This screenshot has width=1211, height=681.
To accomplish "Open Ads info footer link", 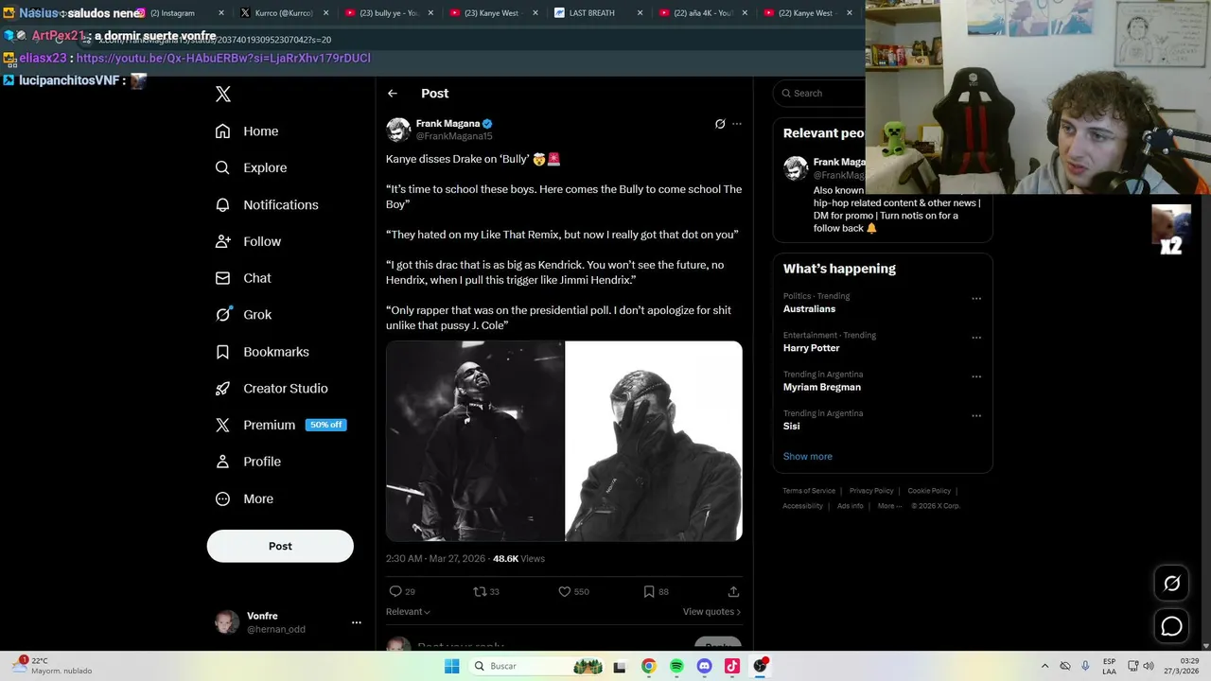I will click(850, 506).
